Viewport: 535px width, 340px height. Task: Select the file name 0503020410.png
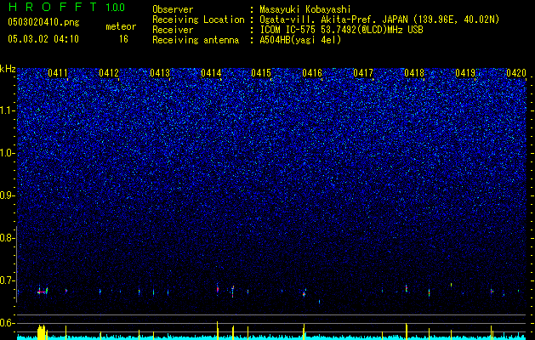tap(43, 22)
